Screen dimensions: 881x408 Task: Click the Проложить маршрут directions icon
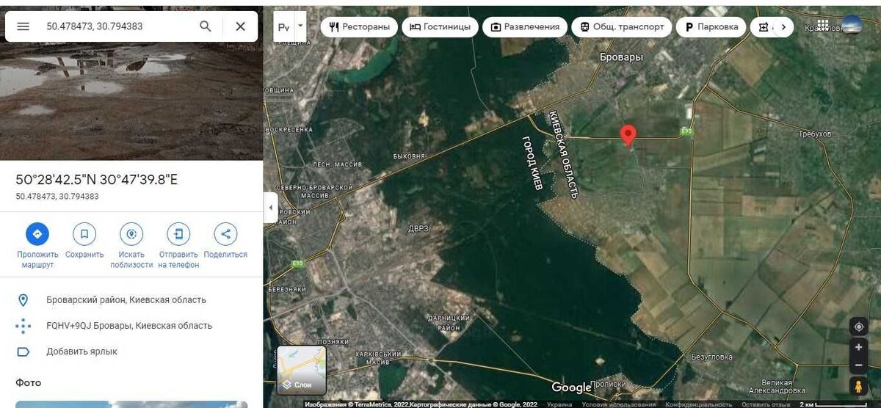click(x=37, y=234)
